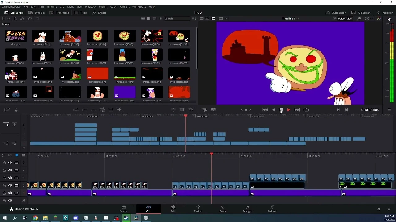Select the split clip scissors tool
Screen dimensions: 396x222
point(16,110)
